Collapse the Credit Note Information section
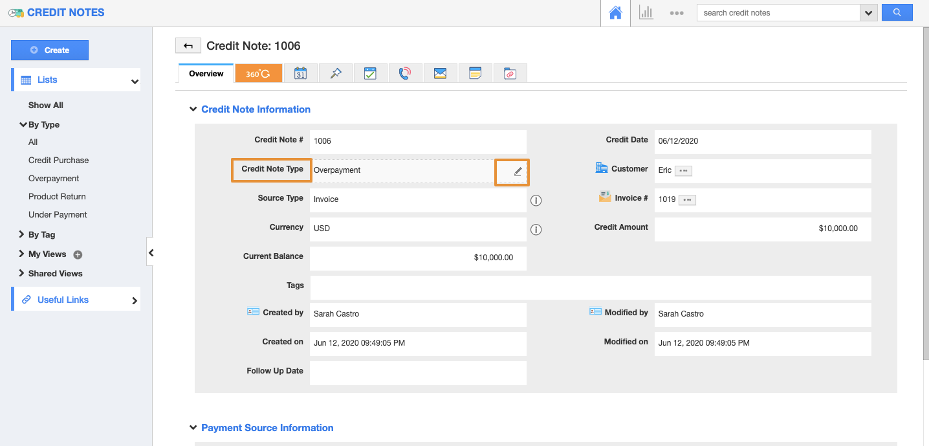The image size is (929, 446). coord(193,109)
